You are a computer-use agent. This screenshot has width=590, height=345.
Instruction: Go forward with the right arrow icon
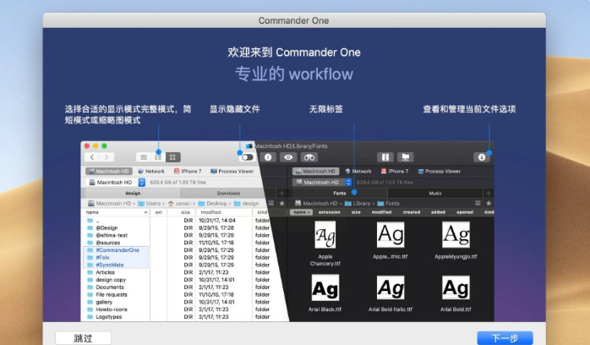107,157
